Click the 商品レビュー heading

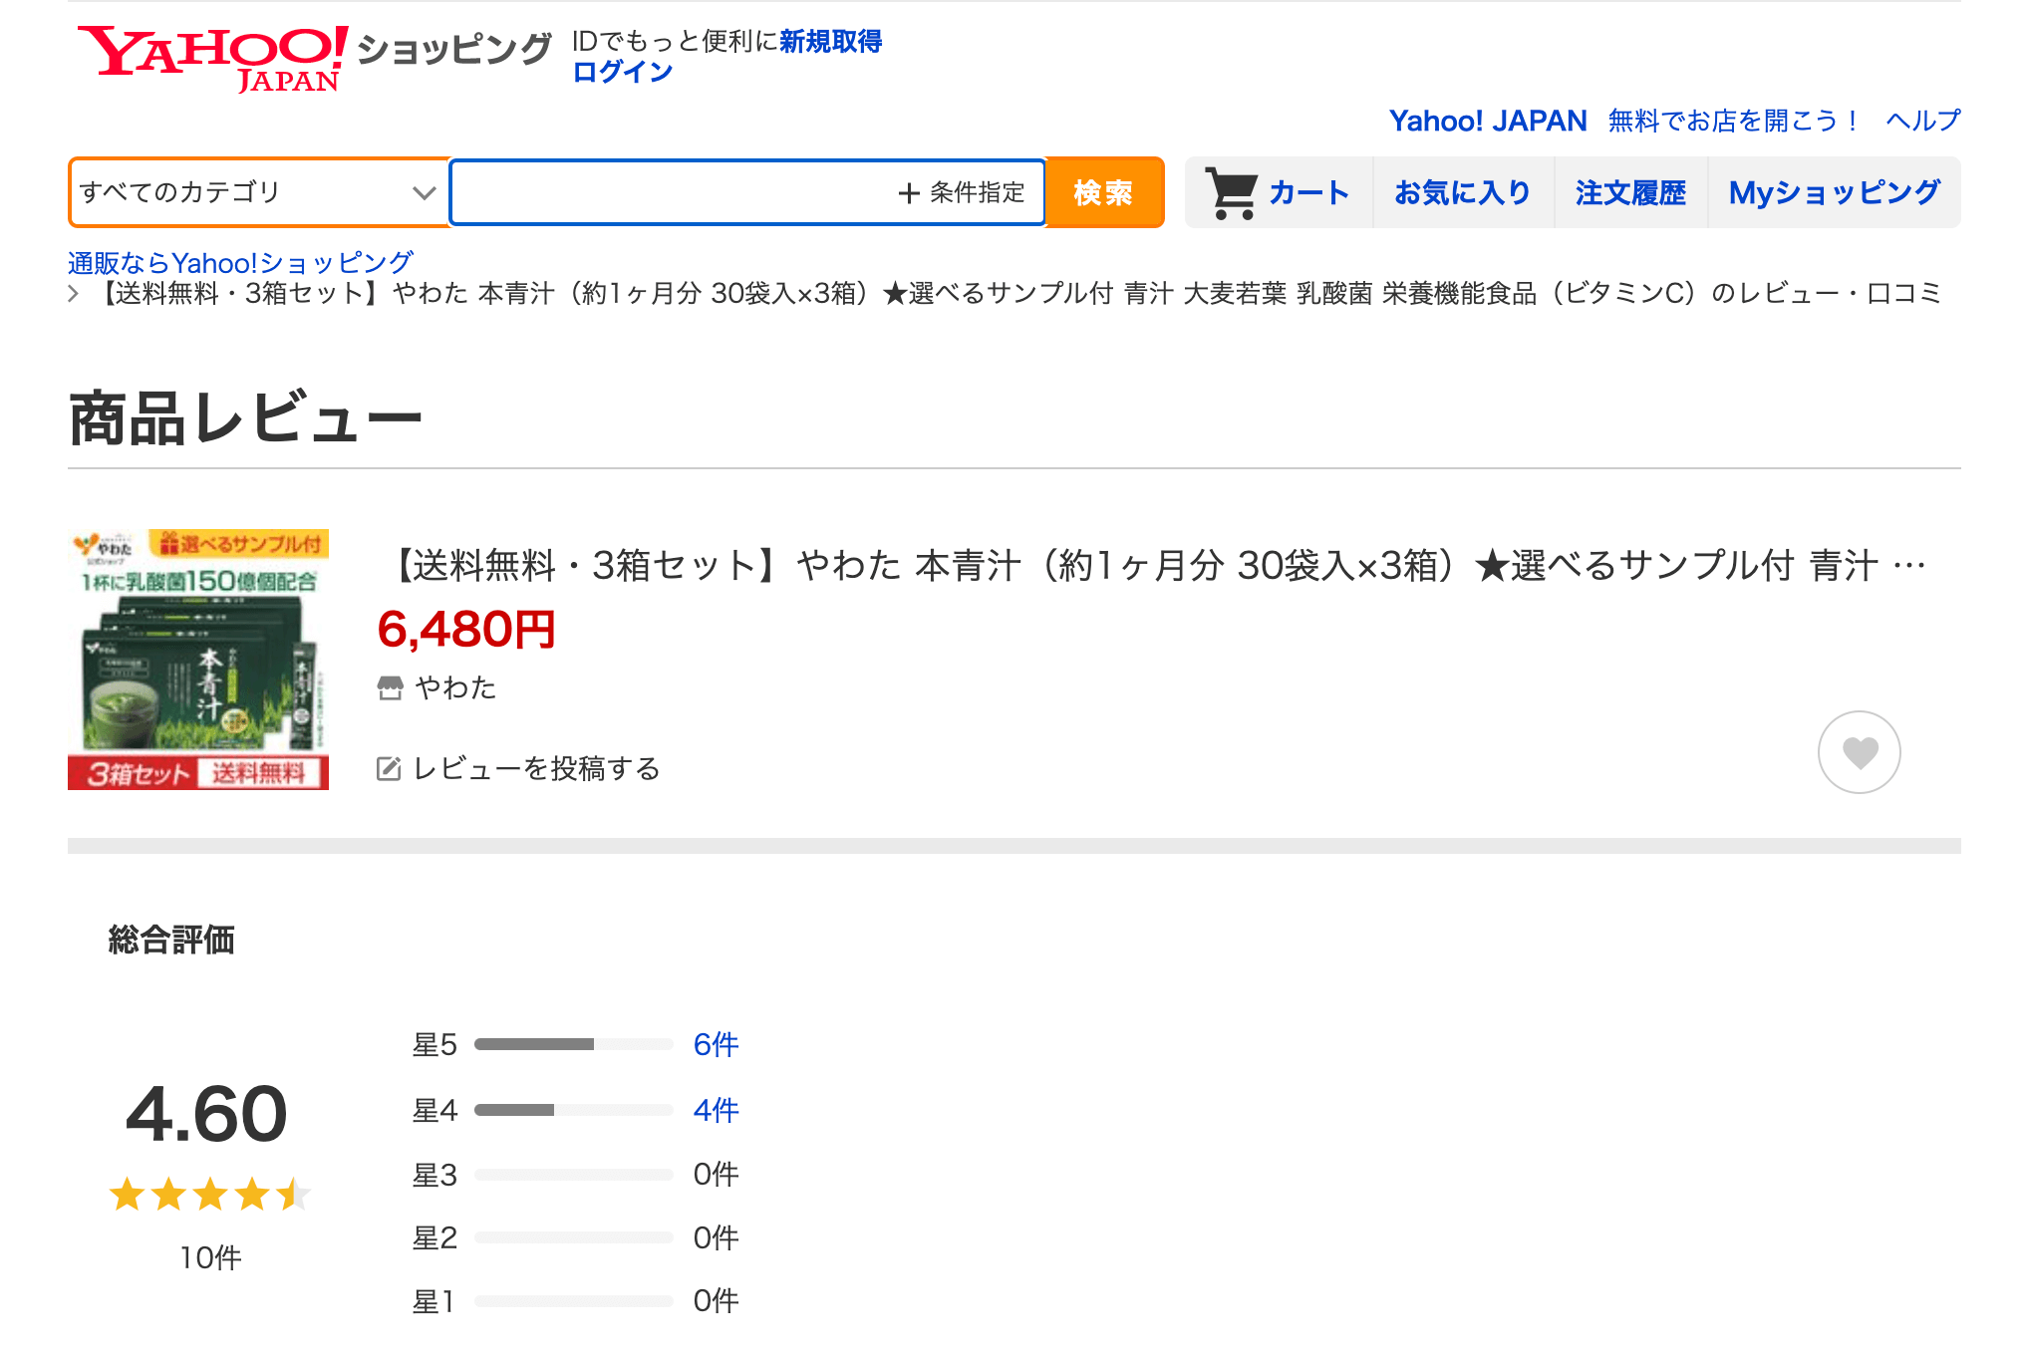point(245,418)
